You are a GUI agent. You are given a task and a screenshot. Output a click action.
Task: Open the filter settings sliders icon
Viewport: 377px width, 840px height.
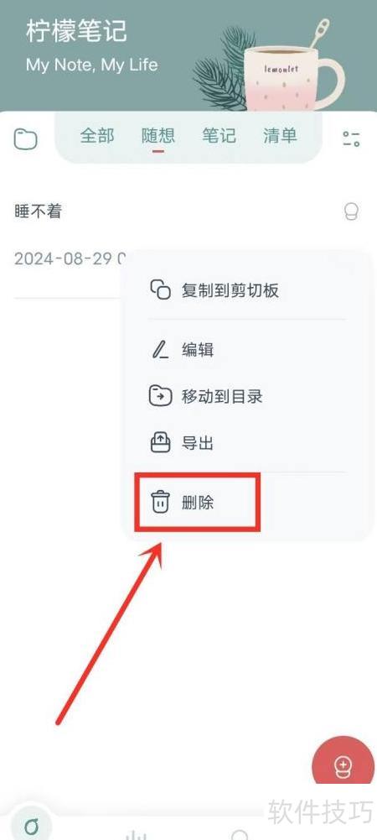(351, 138)
